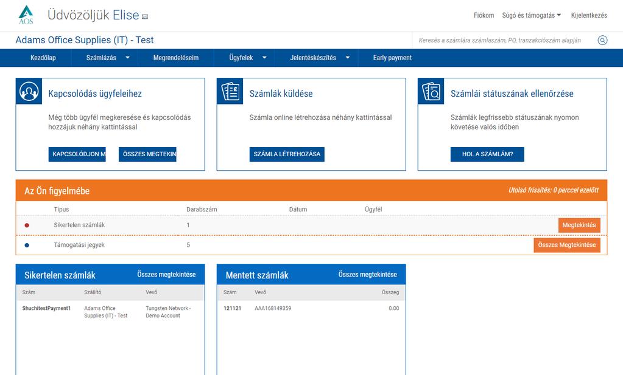
Task: Click the search magnifier icon
Action: (x=602, y=40)
